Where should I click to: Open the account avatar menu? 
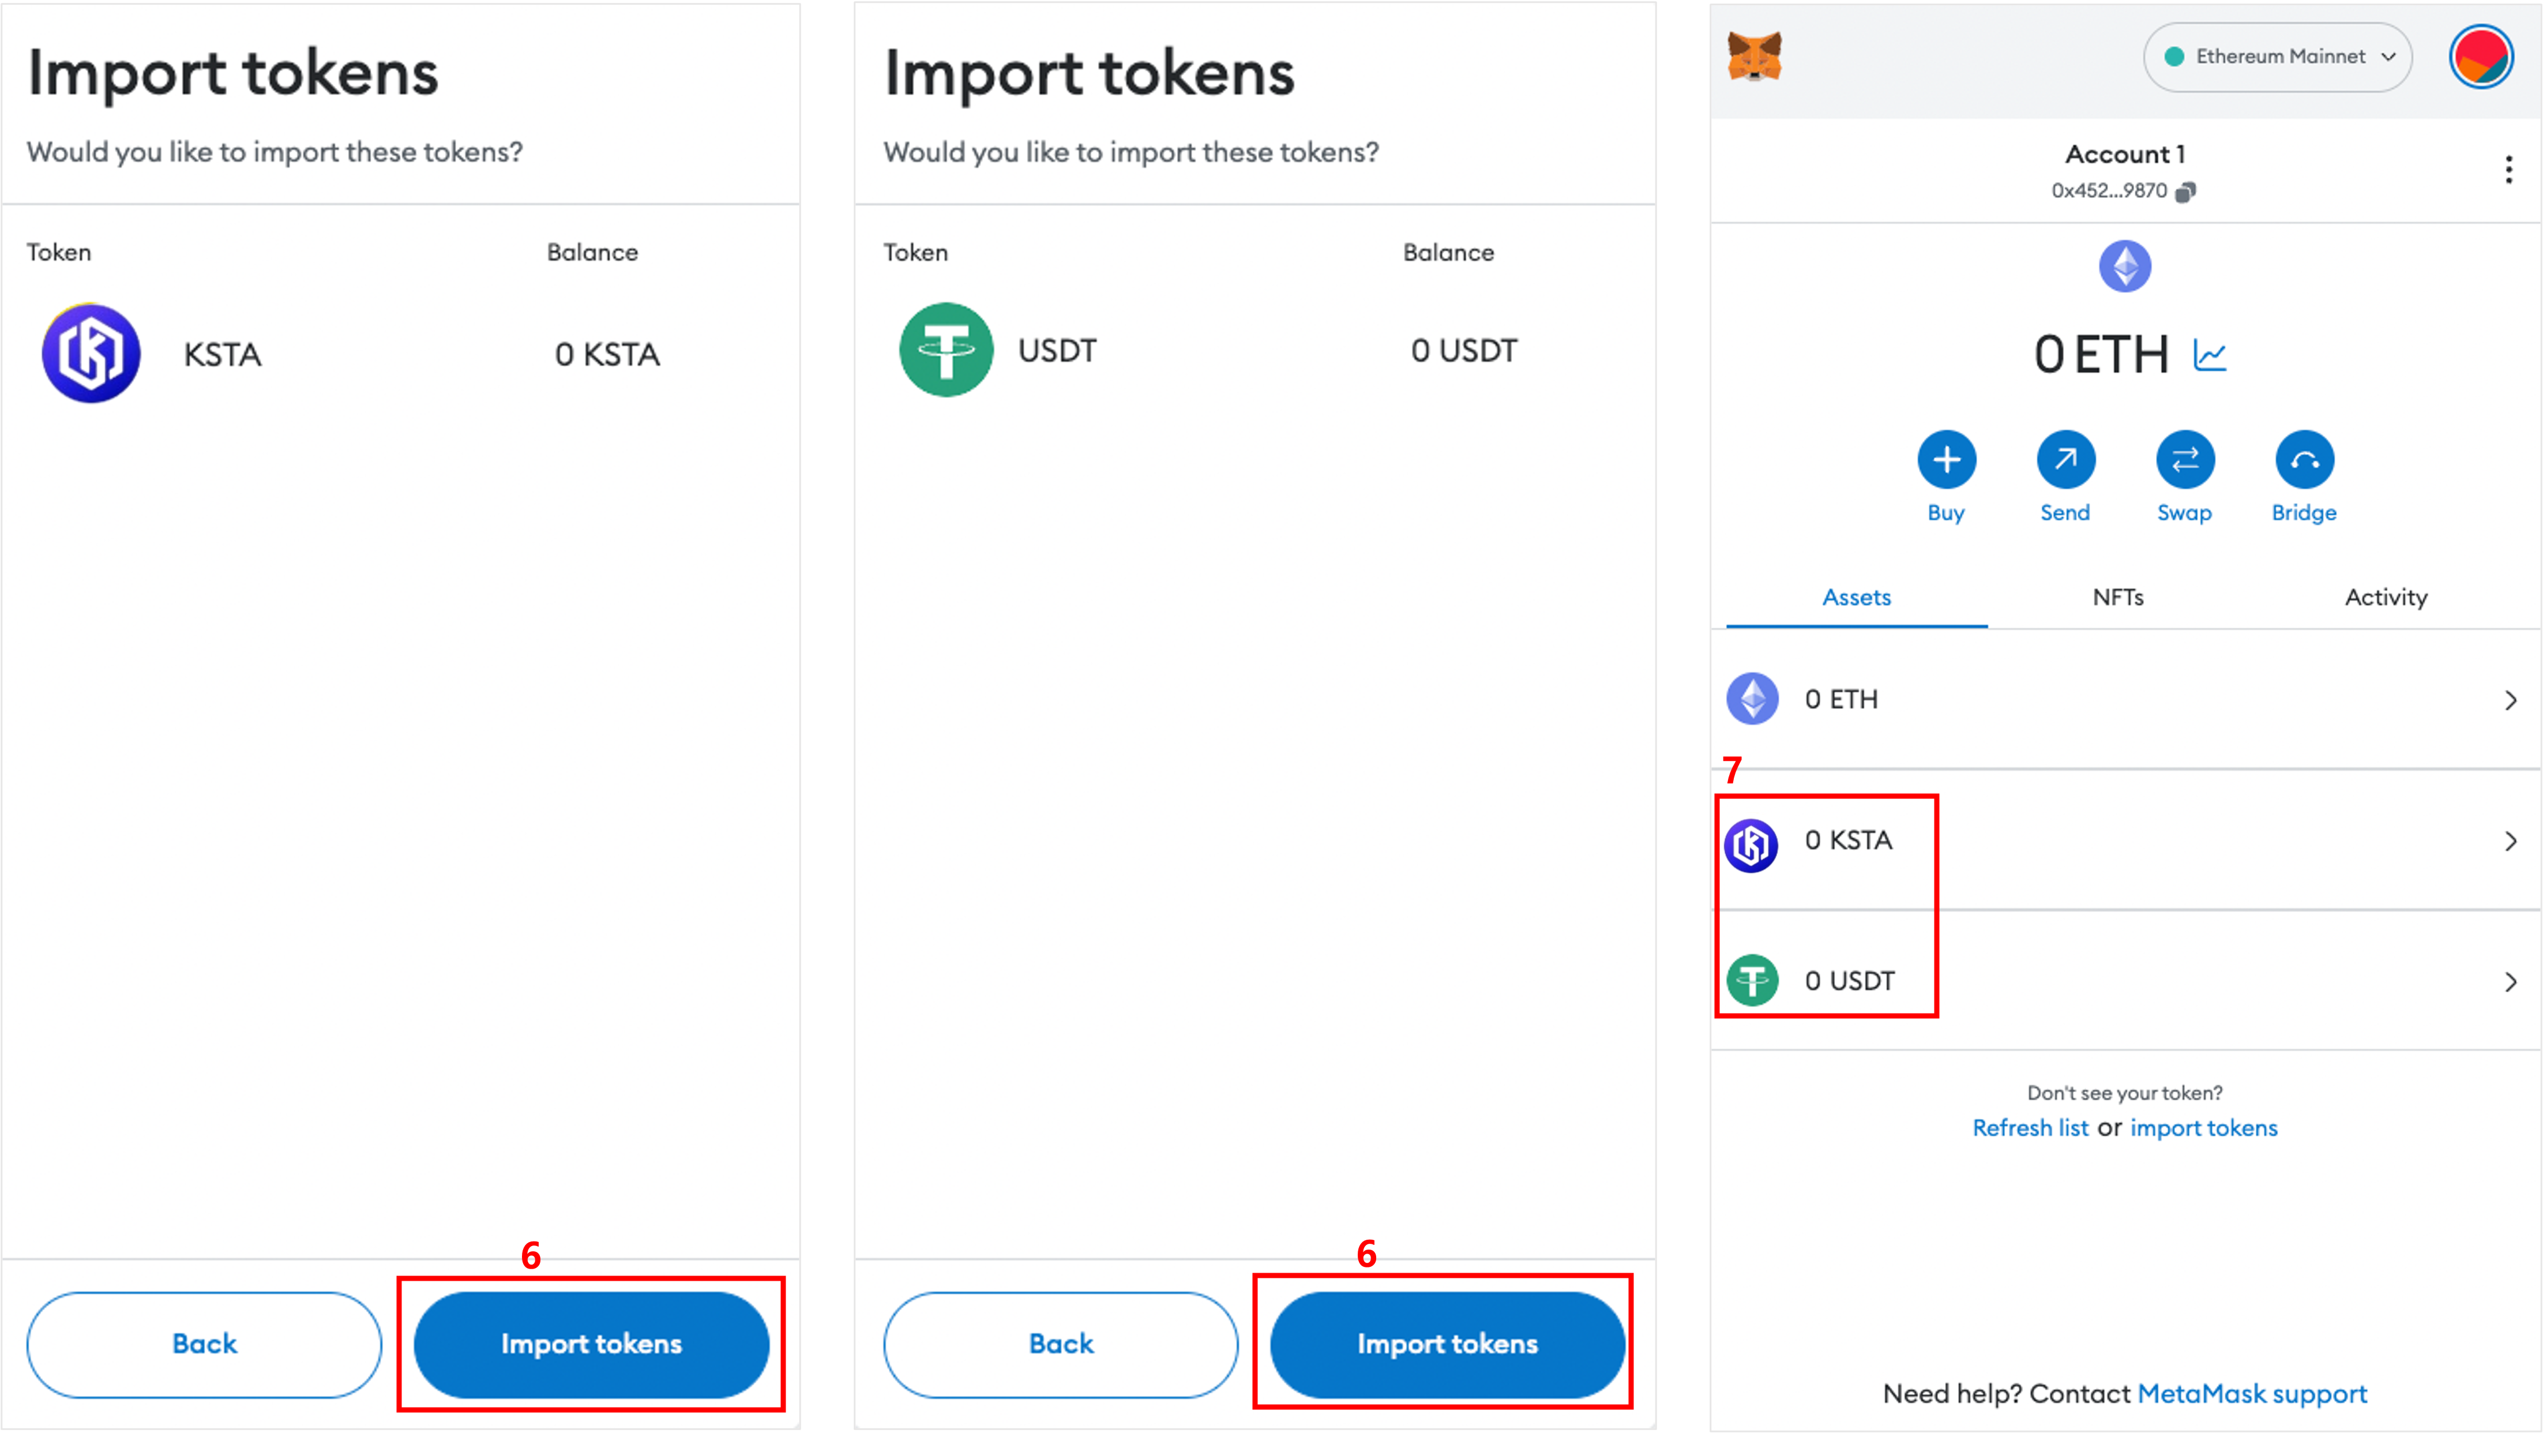pyautogui.click(x=2480, y=57)
